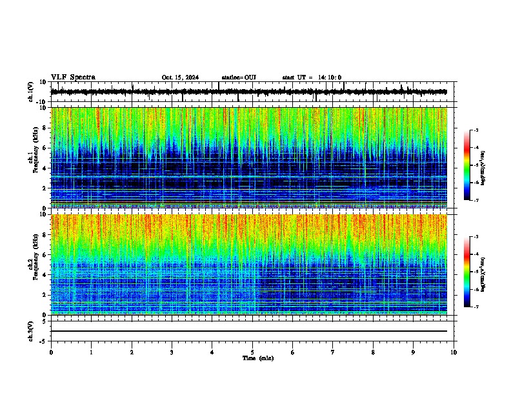Click the ch.1 voltage waveform trace
Screen dimensions: 511x395
point(248,92)
